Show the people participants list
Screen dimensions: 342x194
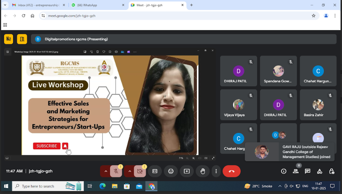click(x=295, y=171)
